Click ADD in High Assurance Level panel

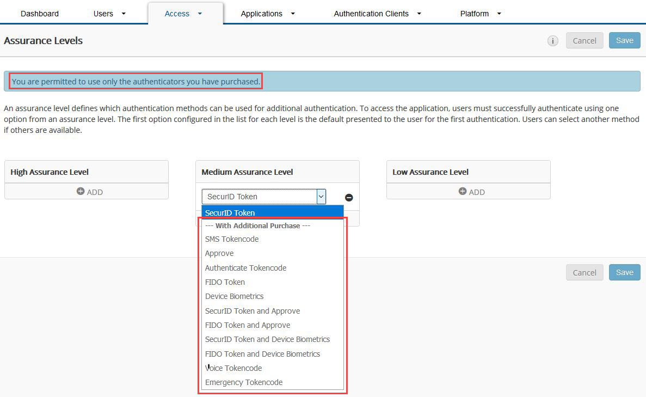coord(89,192)
